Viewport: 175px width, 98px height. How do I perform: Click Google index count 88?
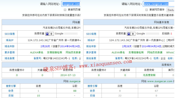(x=75, y=91)
